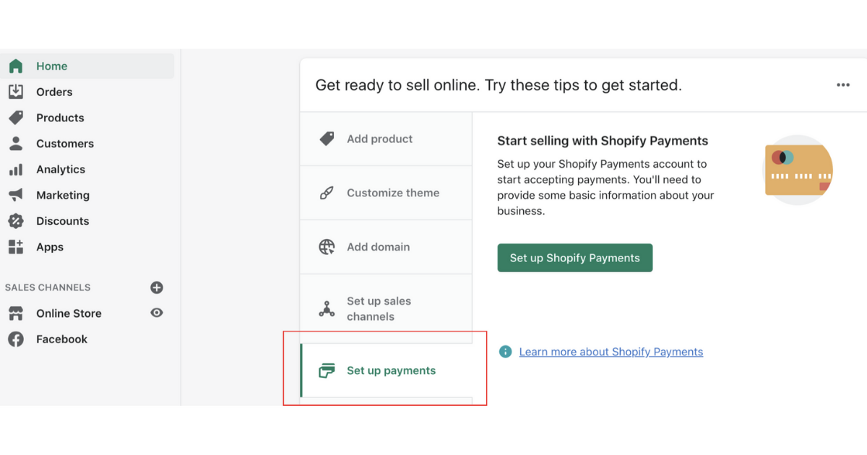Click the Customers person icon
Viewport: 867px width, 455px height.
click(x=16, y=144)
